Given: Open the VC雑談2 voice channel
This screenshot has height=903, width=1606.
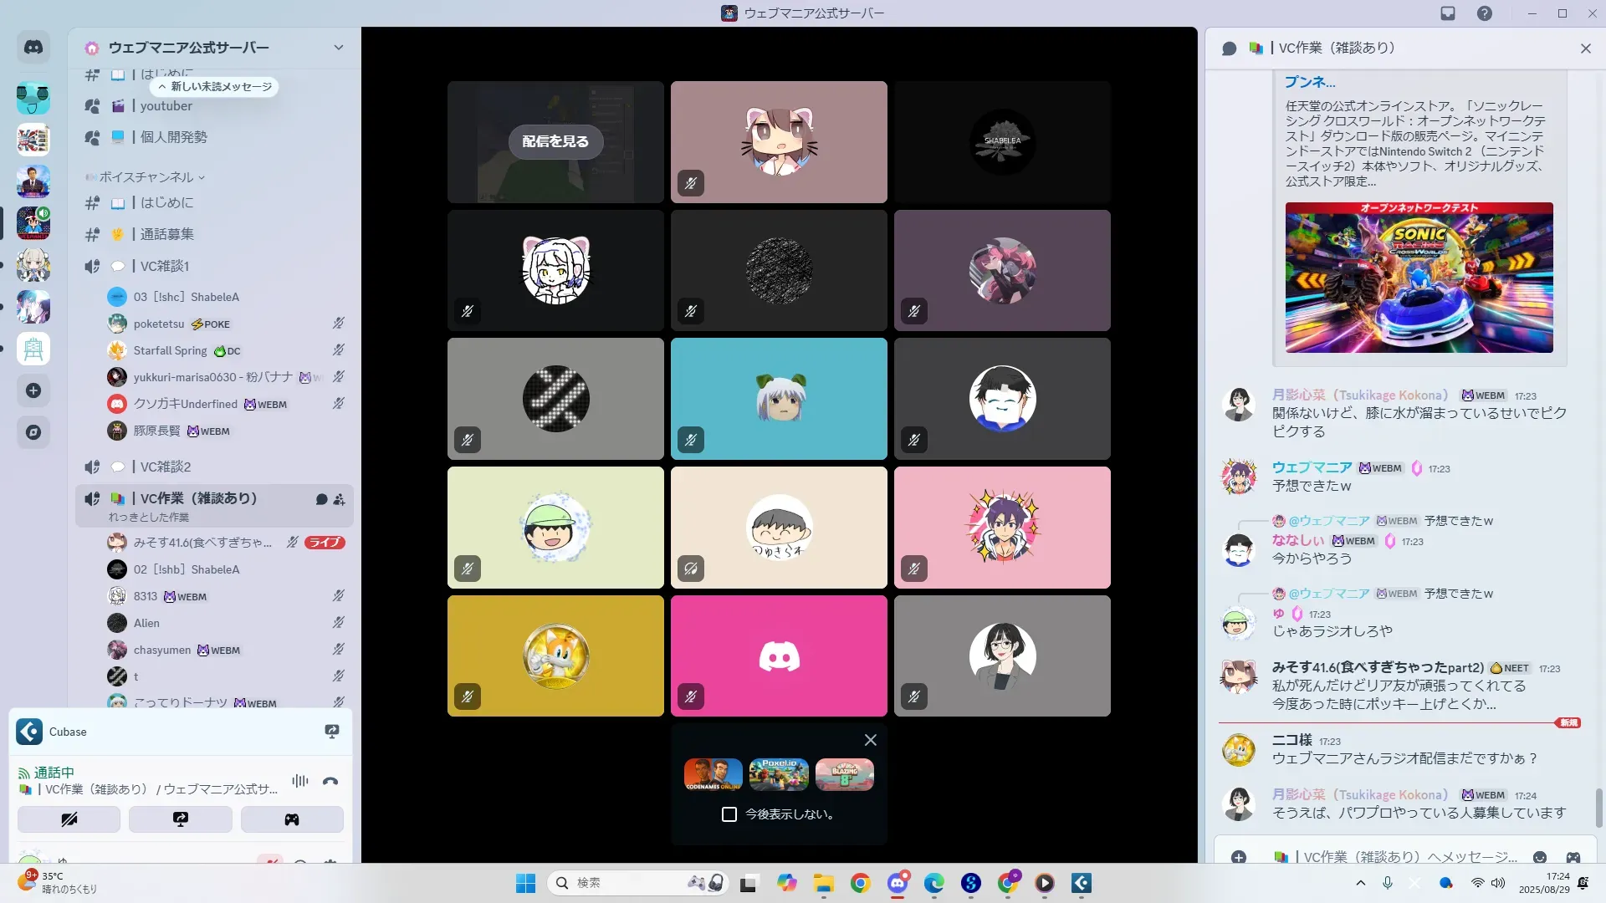Looking at the screenshot, I should [166, 467].
